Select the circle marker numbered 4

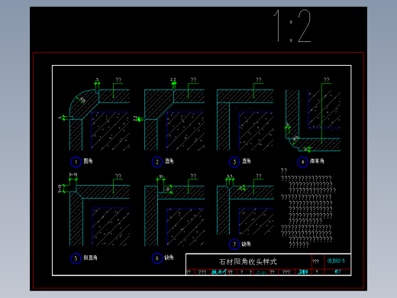303,162
